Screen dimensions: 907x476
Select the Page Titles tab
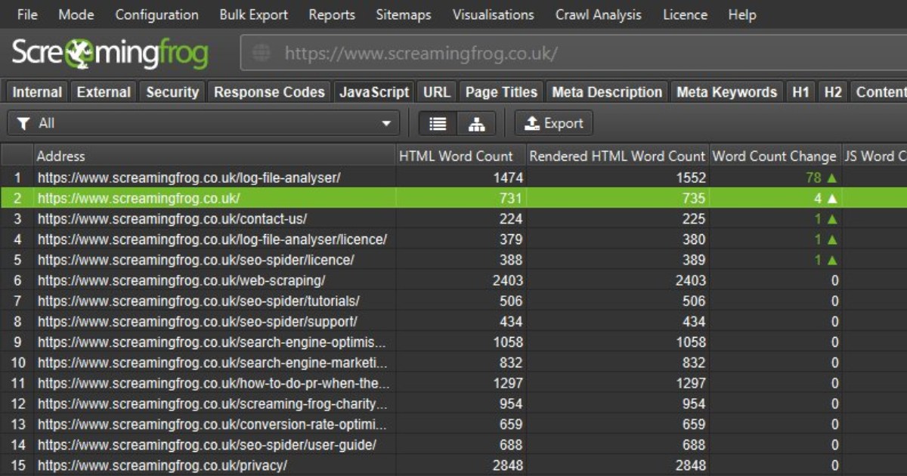(501, 92)
